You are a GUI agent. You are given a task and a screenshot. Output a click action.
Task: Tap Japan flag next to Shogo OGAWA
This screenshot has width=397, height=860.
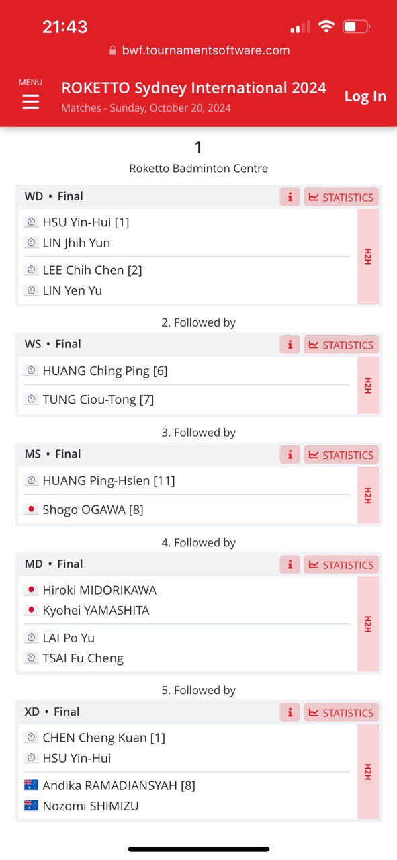(31, 509)
